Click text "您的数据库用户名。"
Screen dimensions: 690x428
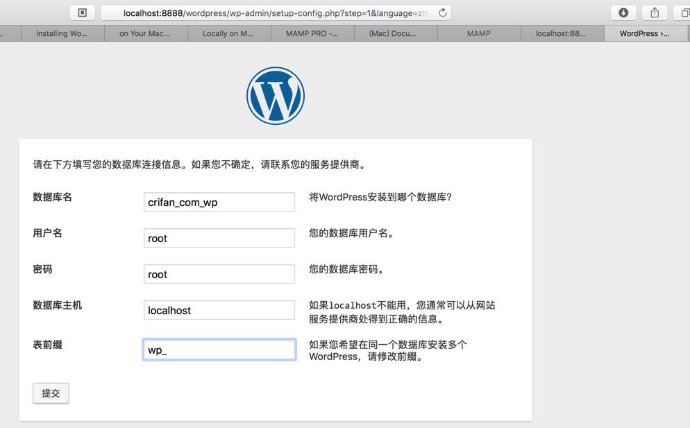351,233
